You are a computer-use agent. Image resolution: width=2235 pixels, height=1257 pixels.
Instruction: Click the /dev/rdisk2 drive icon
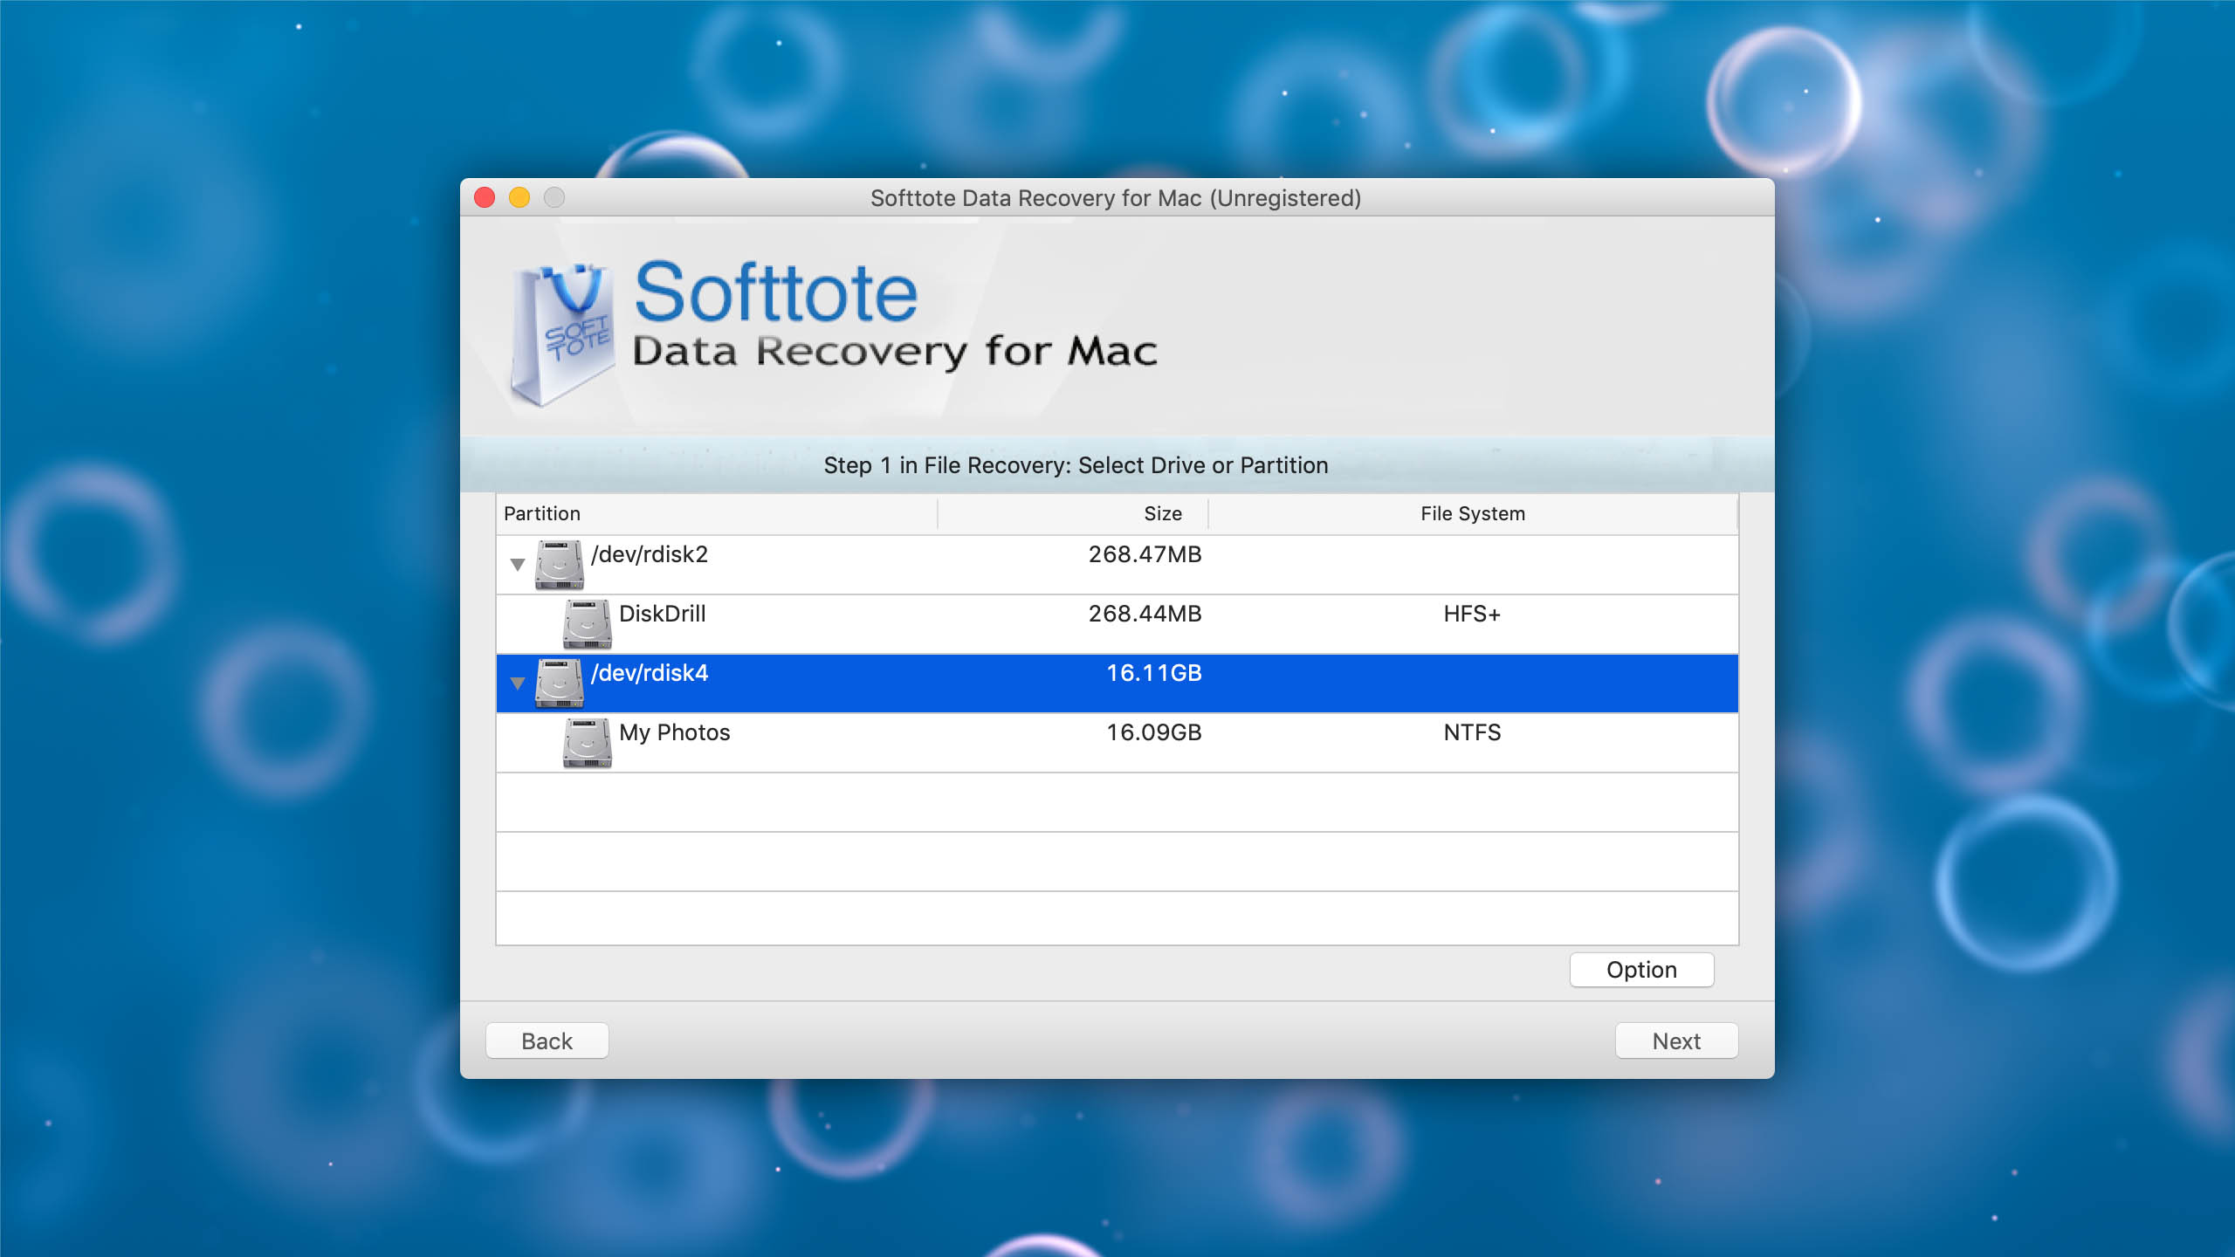(x=560, y=565)
